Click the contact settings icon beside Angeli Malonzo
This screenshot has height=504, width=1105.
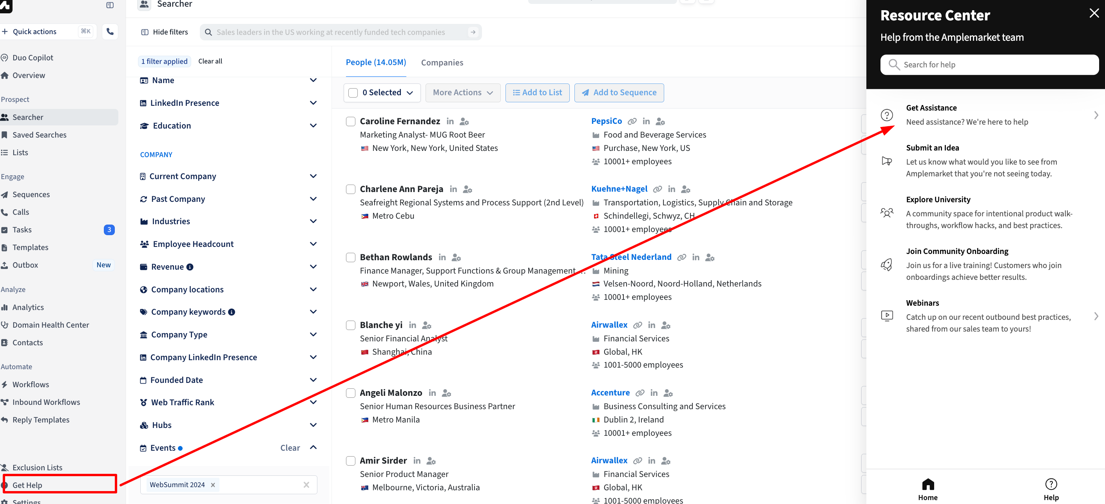coord(446,393)
